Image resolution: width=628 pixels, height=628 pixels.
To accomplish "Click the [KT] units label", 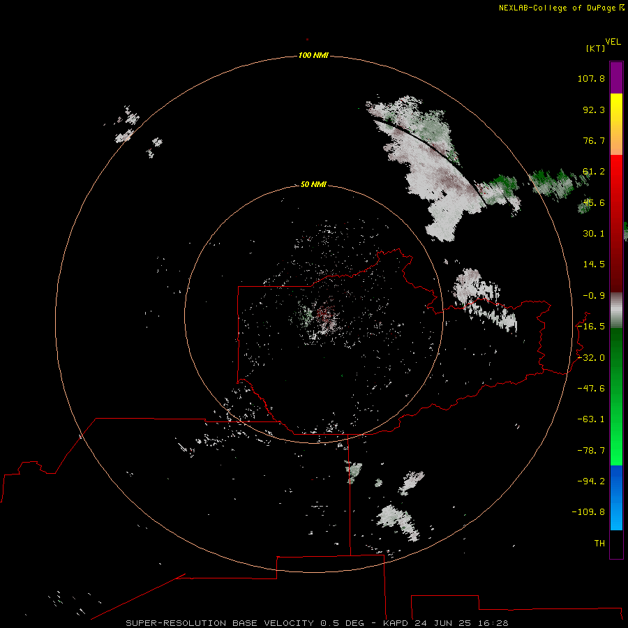I will tap(595, 48).
